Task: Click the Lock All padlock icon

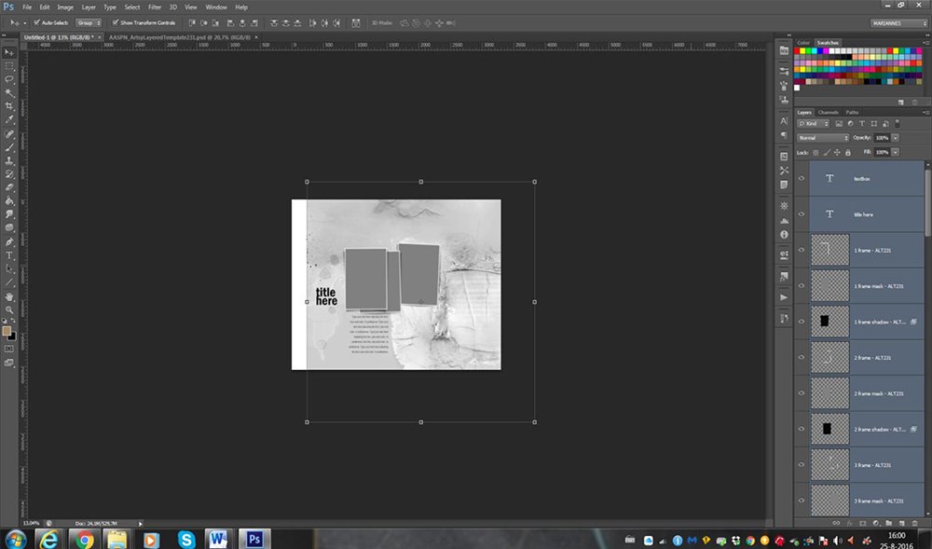Action: (x=848, y=153)
